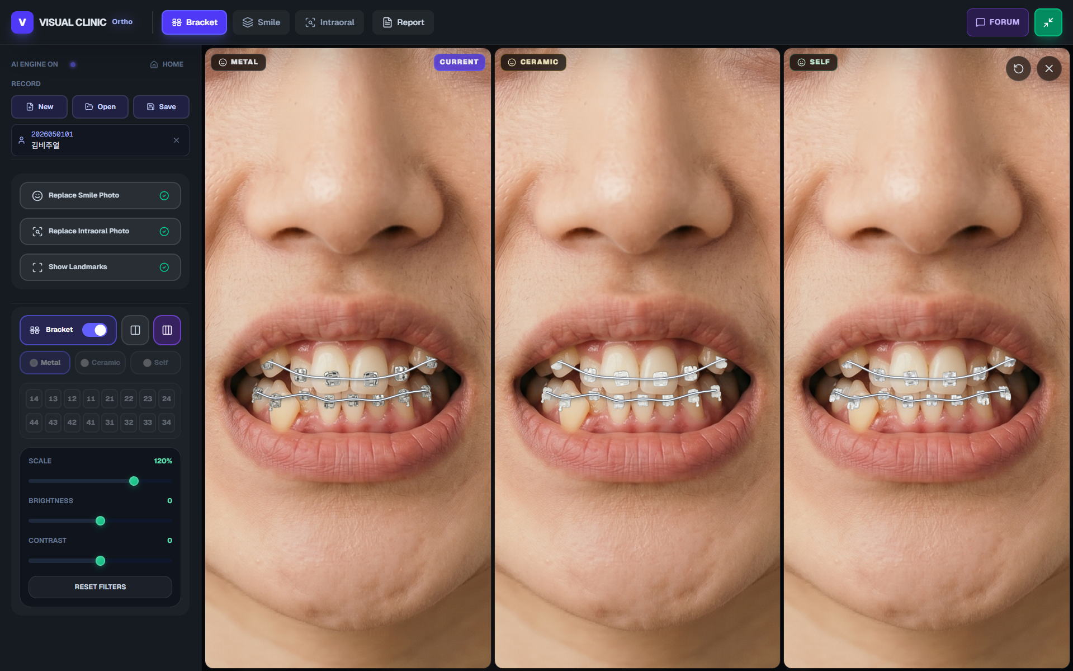Viewport: 1073px width, 671px height.
Task: Click Replace Intraoral Photo
Action: pyautogui.click(x=100, y=231)
